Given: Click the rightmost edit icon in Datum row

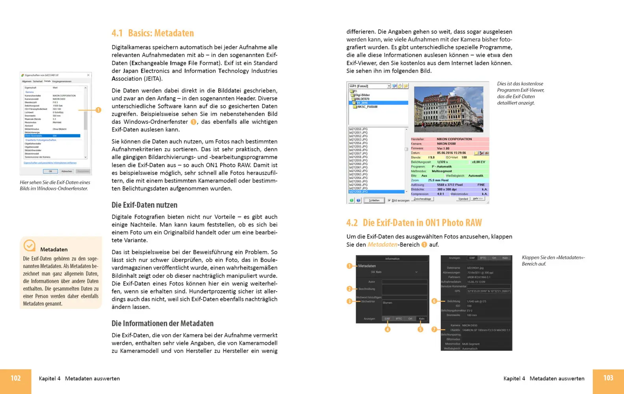Looking at the screenshot, I should [x=487, y=153].
